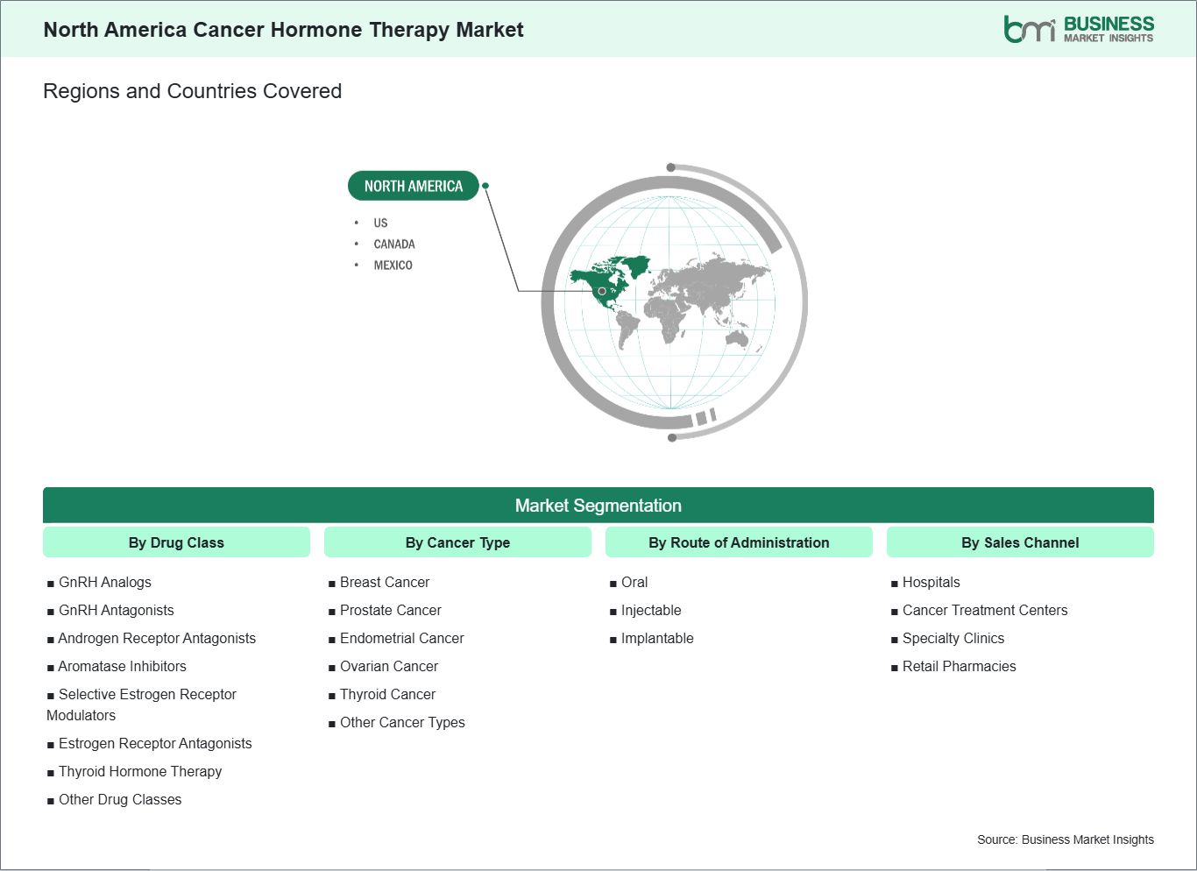The height and width of the screenshot is (871, 1197).
Task: Click Cancer Treatment Centers sales channel
Action: click(985, 610)
